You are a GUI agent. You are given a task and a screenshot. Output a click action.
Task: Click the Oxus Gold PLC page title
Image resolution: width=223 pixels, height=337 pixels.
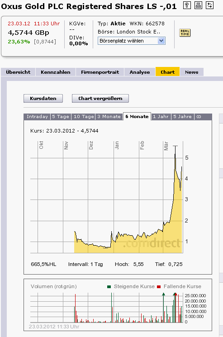pos(89,6)
